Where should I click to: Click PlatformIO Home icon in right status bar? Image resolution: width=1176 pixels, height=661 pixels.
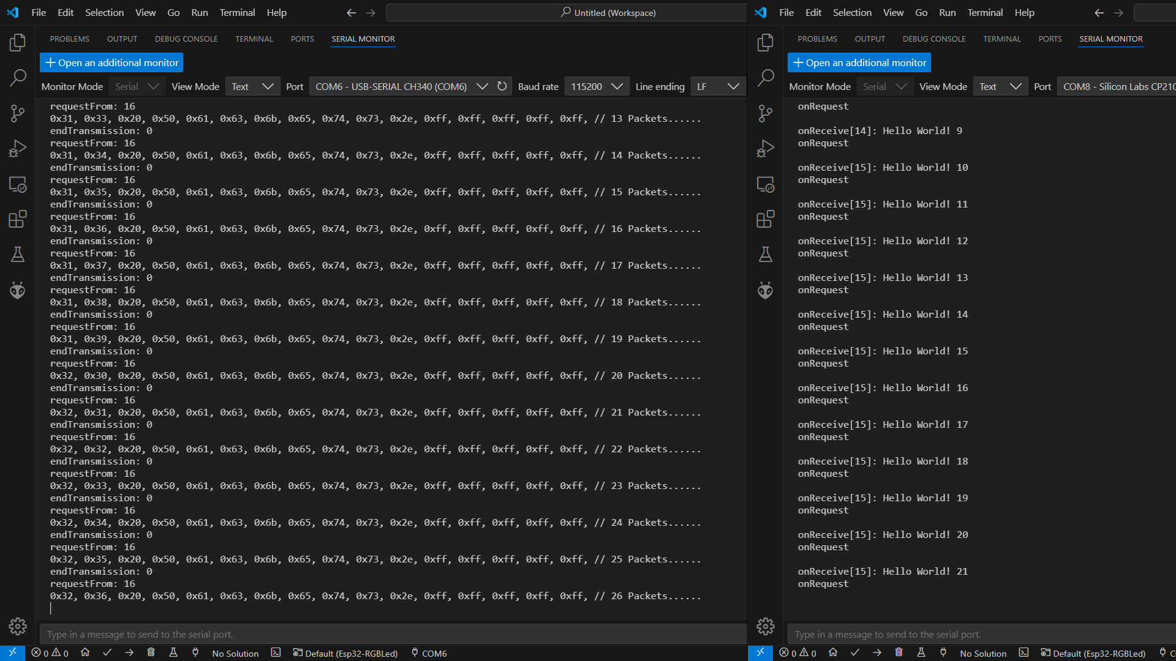[833, 653]
